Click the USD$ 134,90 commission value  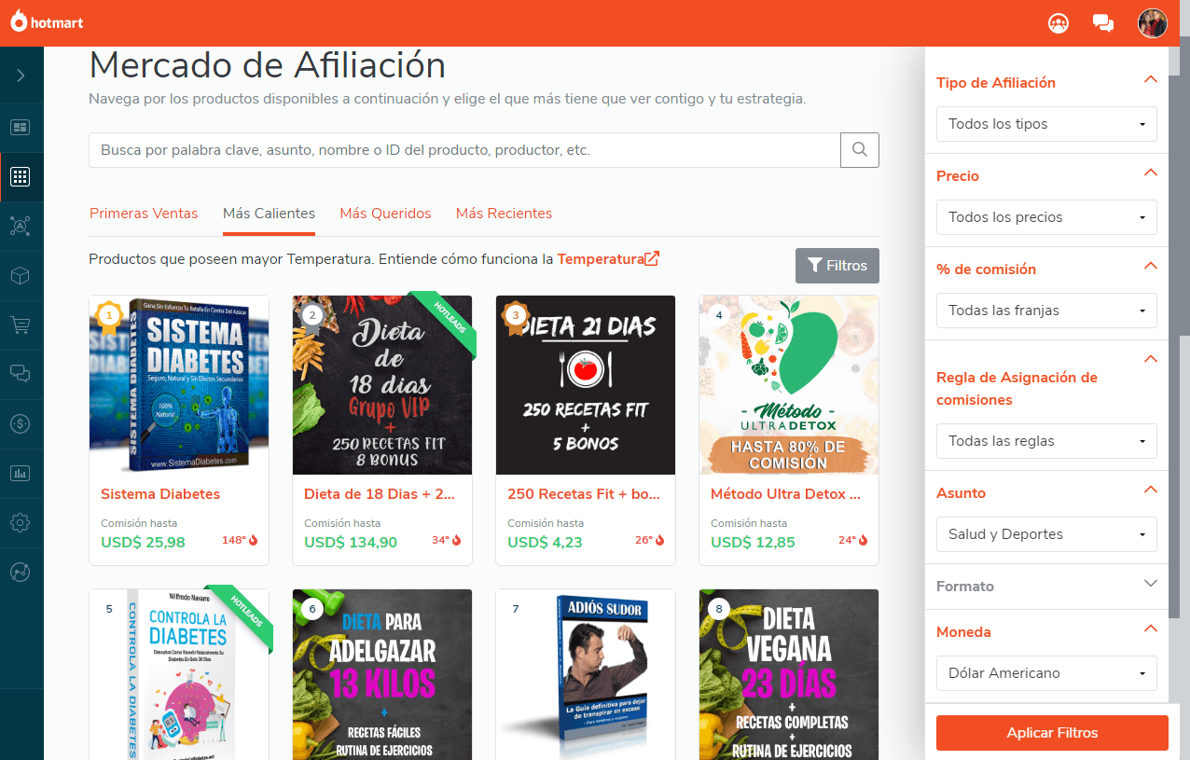coord(351,542)
